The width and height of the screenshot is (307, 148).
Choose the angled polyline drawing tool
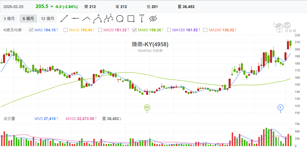point(86,19)
